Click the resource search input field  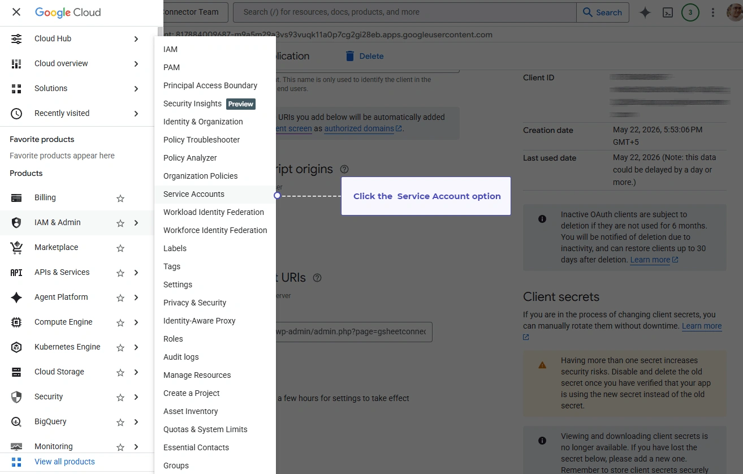(405, 12)
